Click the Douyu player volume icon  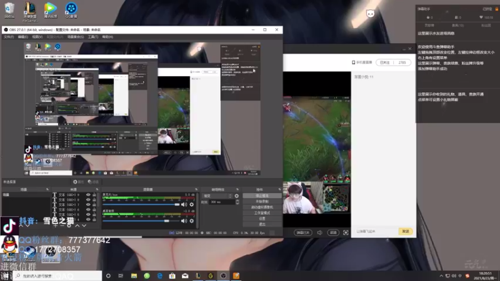319,232
